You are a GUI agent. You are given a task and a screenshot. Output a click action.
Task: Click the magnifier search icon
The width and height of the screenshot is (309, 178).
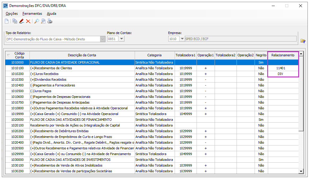36,21
